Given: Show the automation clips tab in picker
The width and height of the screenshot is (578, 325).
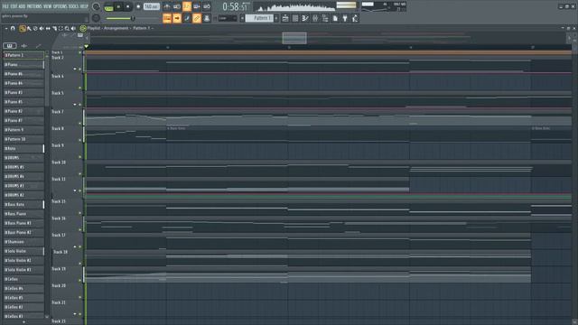Looking at the screenshot, I should click(38, 46).
